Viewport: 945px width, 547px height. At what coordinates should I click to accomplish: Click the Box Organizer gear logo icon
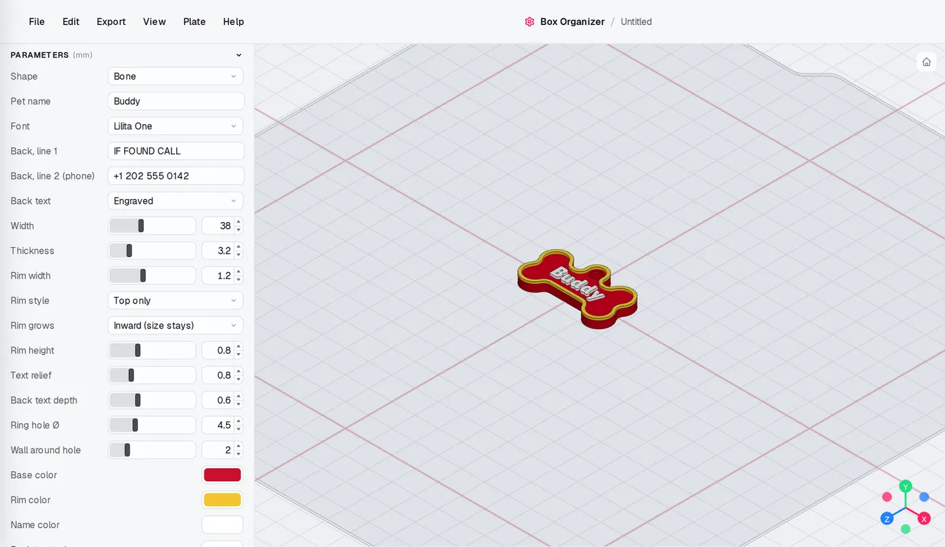pos(529,22)
